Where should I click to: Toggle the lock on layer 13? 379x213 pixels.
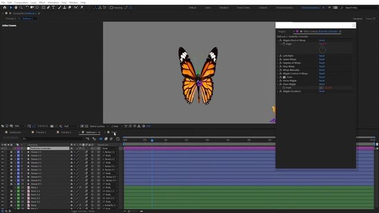point(11,191)
